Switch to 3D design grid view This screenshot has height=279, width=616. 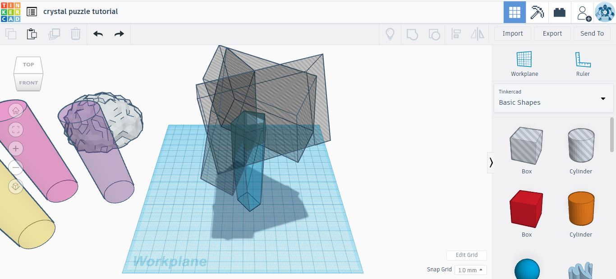(x=515, y=12)
